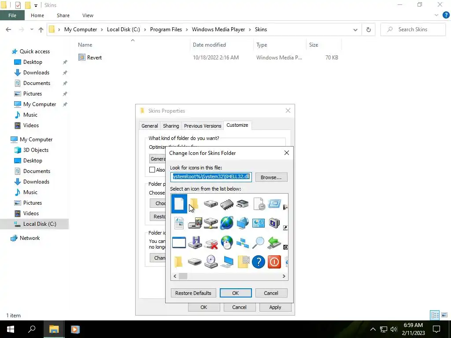Open the File menu in Explorer
This screenshot has width=451, height=338.
(x=12, y=15)
